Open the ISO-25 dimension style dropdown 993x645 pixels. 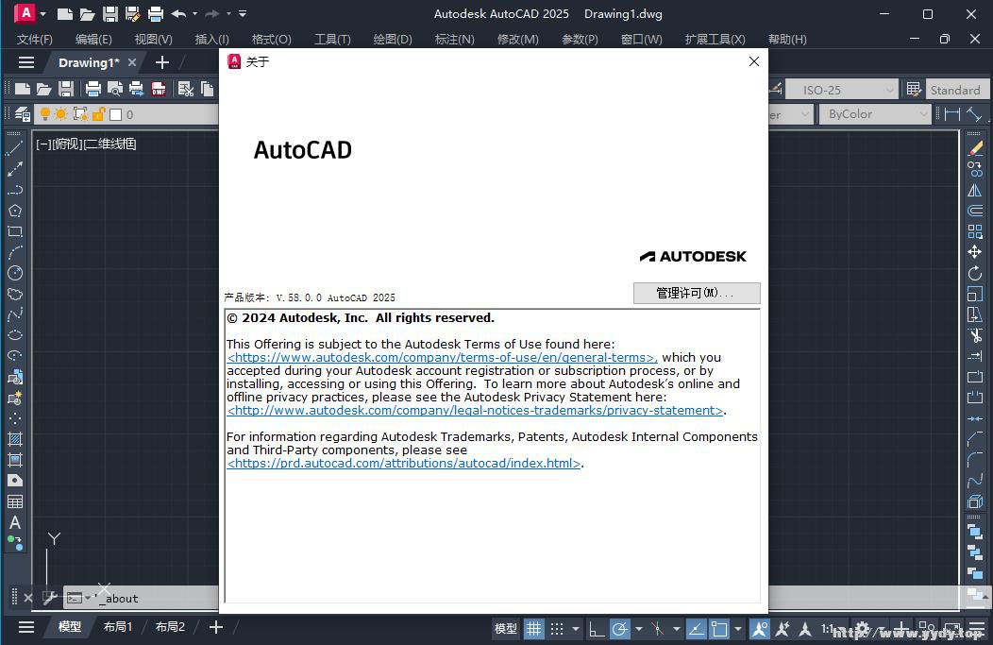[x=842, y=90]
